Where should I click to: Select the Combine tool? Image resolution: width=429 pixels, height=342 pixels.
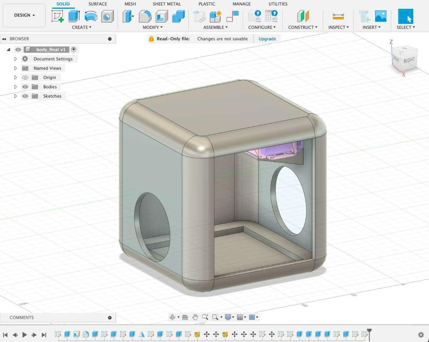pos(178,16)
